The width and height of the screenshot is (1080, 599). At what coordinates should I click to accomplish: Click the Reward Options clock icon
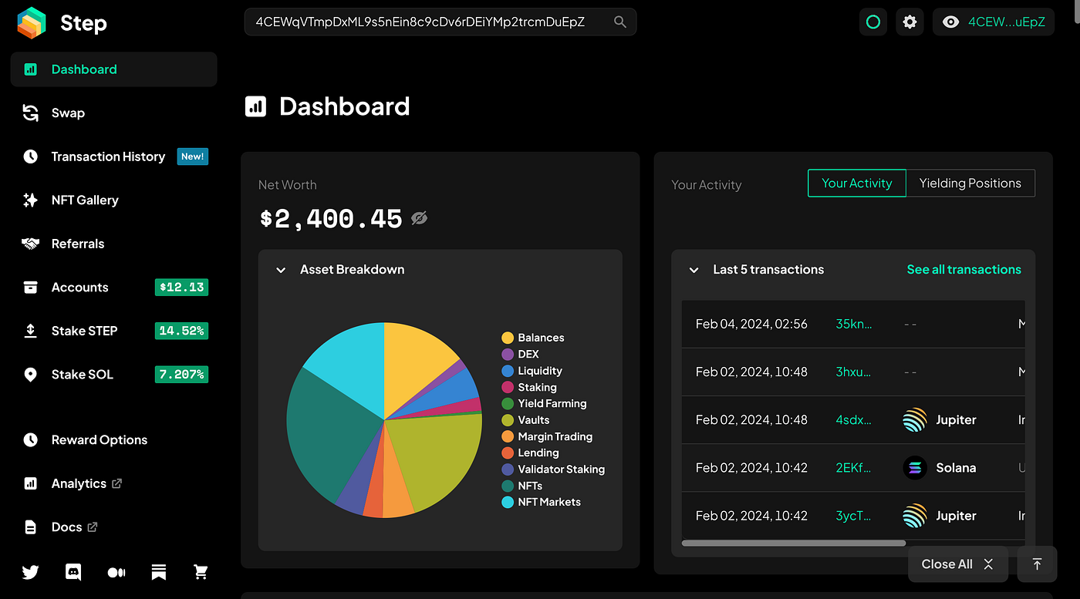point(30,440)
